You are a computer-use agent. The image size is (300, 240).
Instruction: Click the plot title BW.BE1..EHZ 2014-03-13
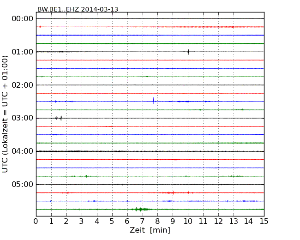[x=78, y=9]
